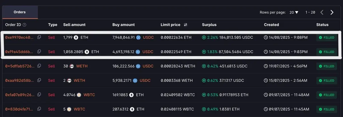This screenshot has height=117, width=343.
Task: Copy order ID 0x830d4fe71
Action: (x=39, y=109)
